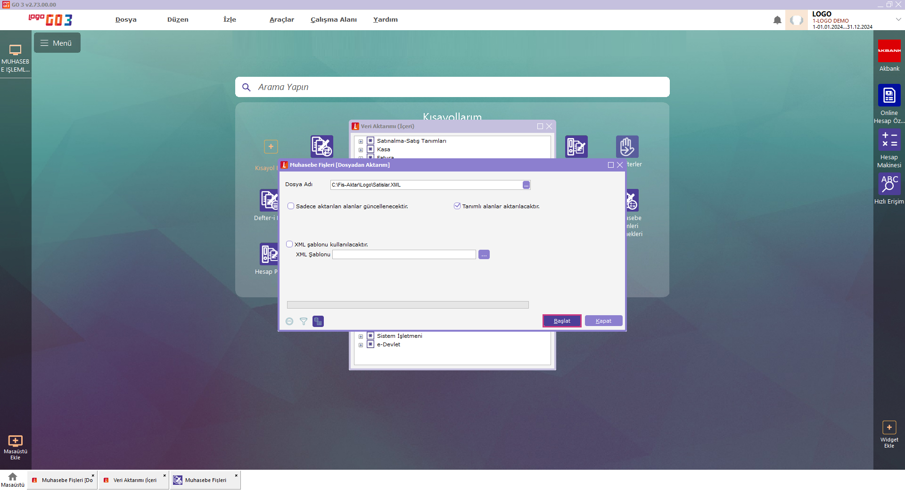Open the Araçlar menu
Viewport: 905px width, 490px height.
[x=281, y=19]
